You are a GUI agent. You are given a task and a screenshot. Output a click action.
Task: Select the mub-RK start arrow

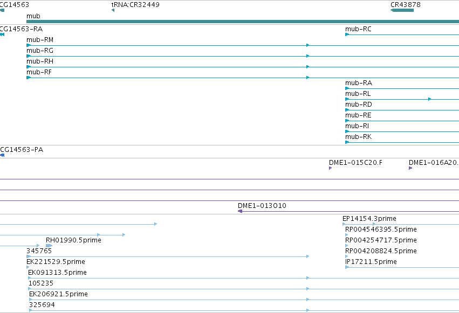click(x=347, y=142)
